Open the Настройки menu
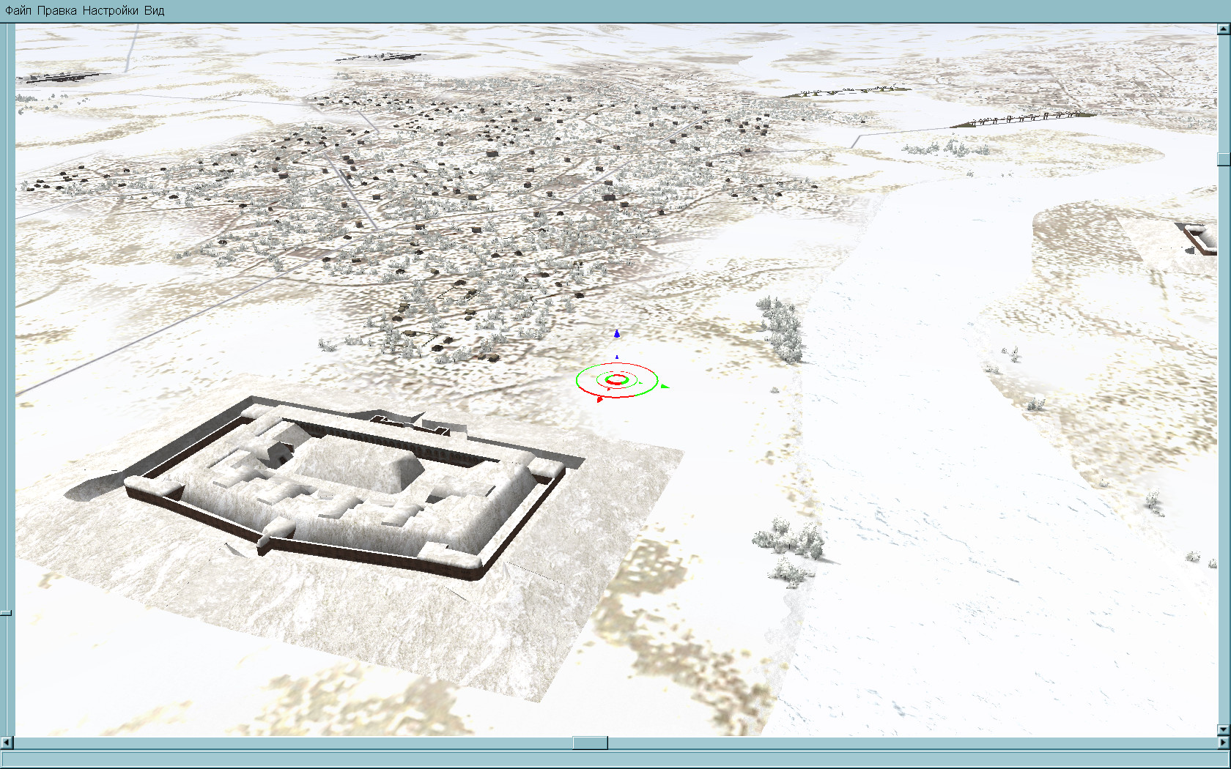Screen dimensions: 1231x769 (111, 11)
